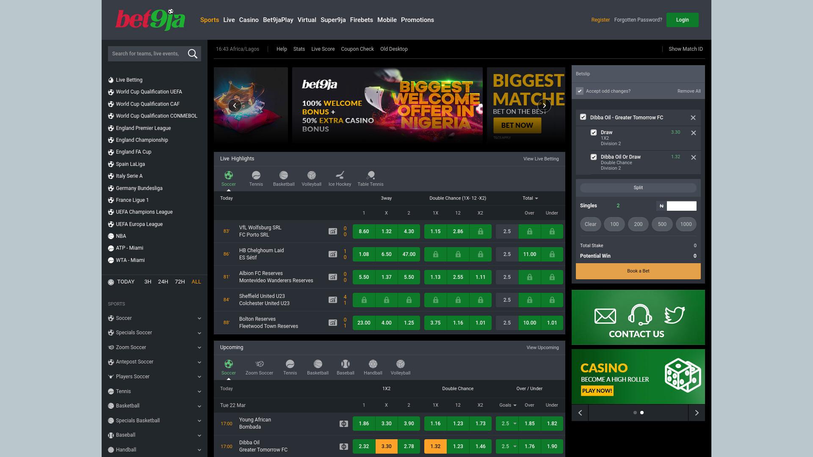Open stats icon for Sheffield United U23 match
This screenshot has width=813, height=457.
(x=333, y=300)
